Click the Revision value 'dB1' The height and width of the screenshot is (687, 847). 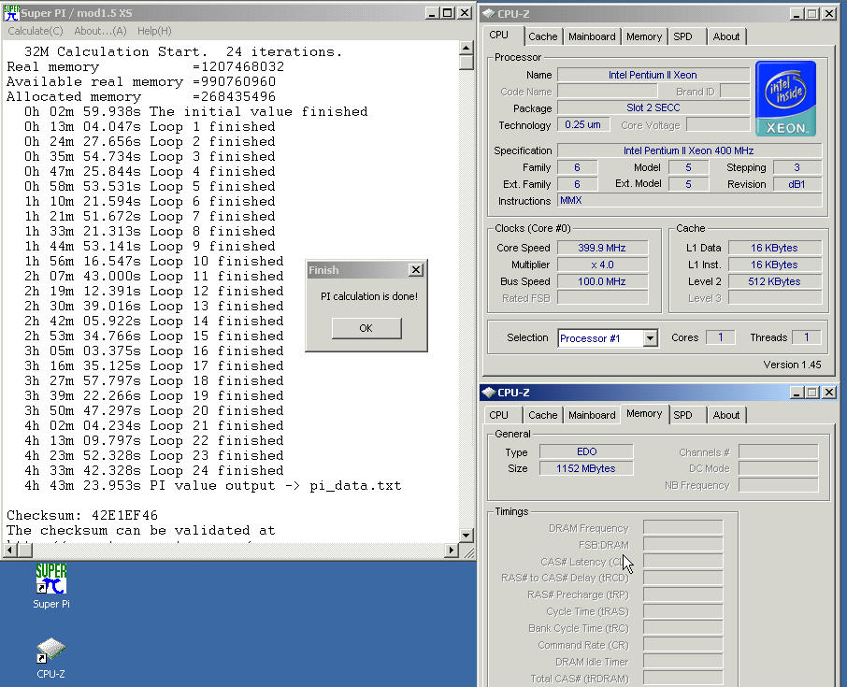click(797, 184)
